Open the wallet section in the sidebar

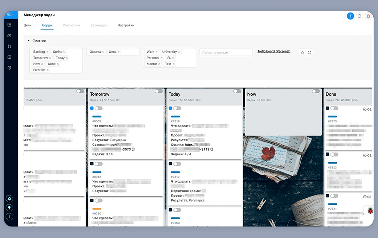click(x=10, y=25)
